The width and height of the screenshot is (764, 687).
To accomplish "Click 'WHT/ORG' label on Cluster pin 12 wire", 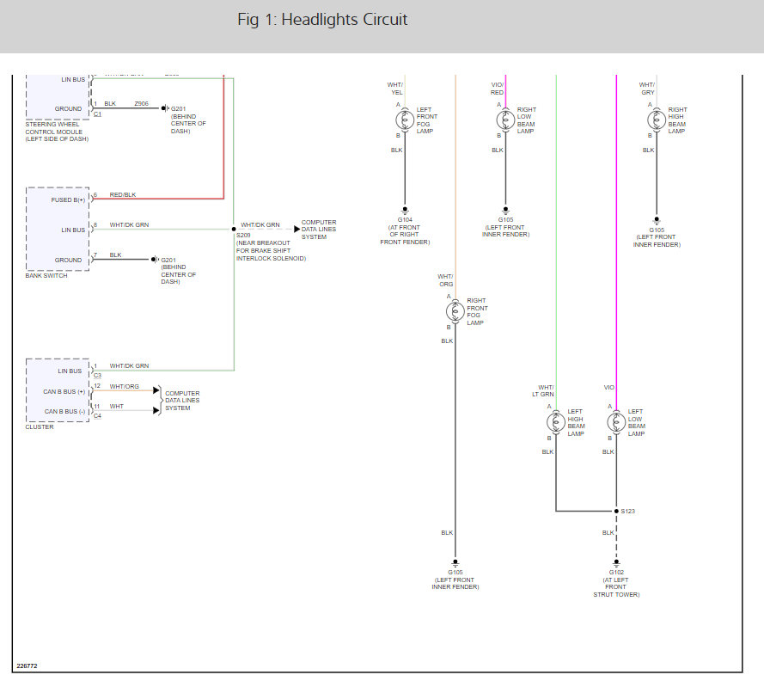I will pos(125,386).
